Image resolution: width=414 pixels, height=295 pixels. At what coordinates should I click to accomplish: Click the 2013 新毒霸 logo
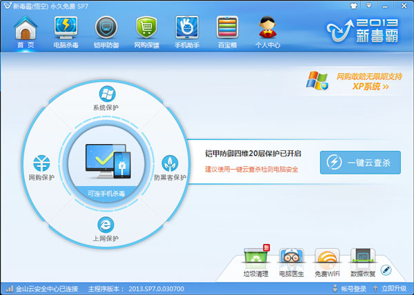(362, 31)
